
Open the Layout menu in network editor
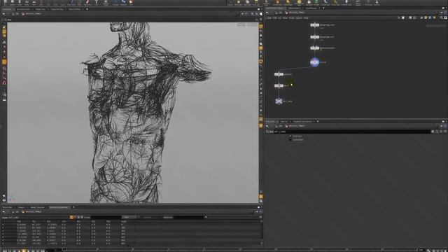(x=299, y=17)
